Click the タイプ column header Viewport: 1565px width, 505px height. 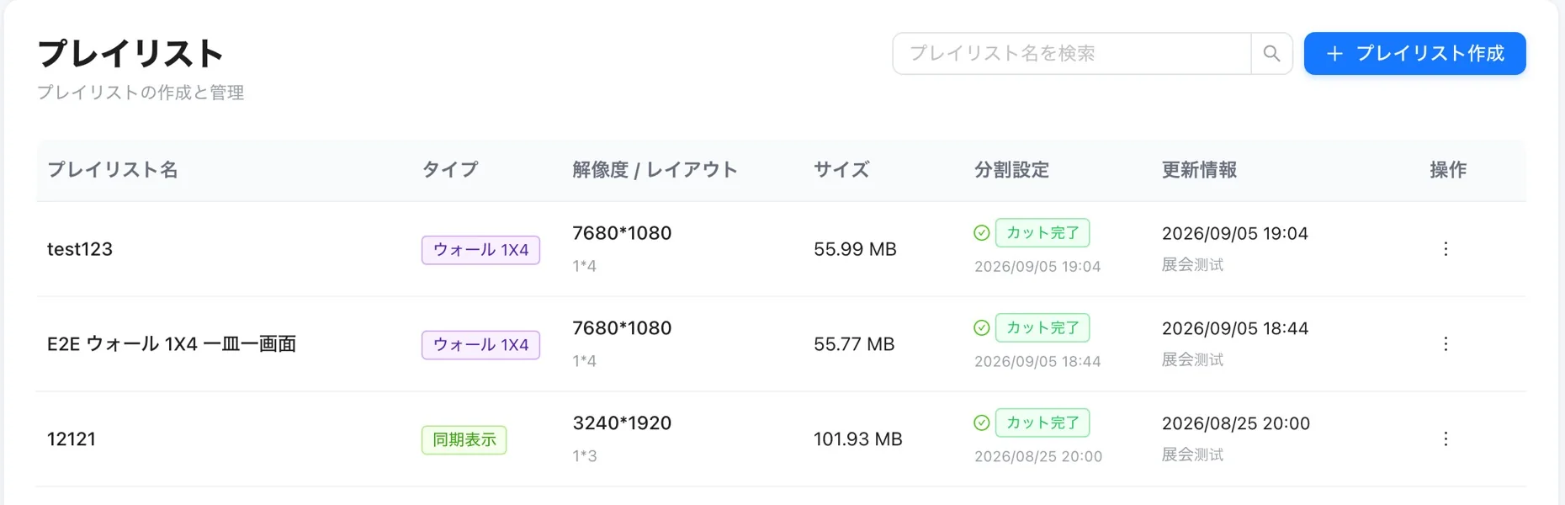pos(450,170)
